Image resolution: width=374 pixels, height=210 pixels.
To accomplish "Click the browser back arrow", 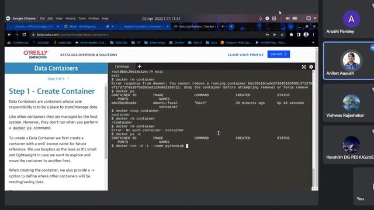I will 9,35.
